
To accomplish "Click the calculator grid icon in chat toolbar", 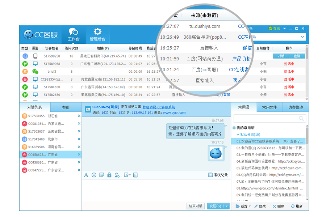I will [135, 175].
